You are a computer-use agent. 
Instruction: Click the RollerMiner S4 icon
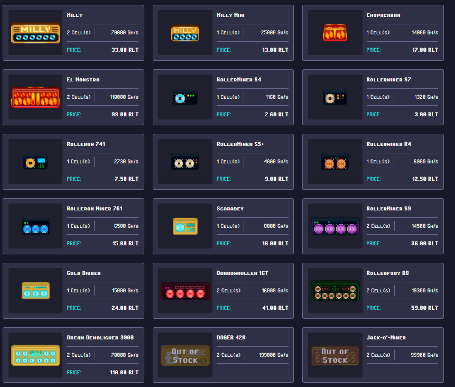tap(185, 98)
